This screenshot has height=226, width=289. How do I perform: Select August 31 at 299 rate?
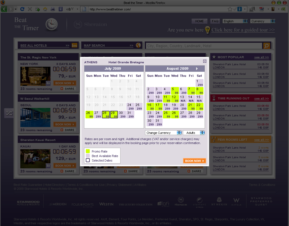(159, 123)
